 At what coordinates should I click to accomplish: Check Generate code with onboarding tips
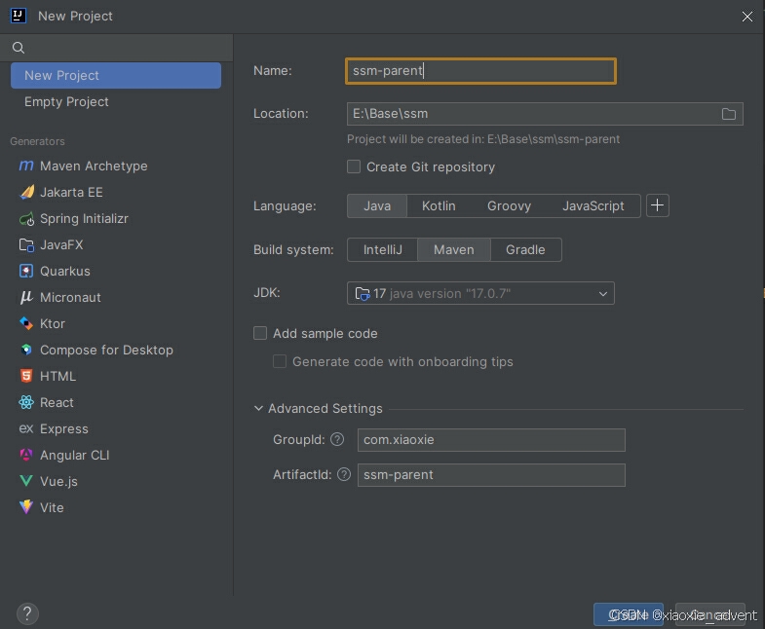pyautogui.click(x=280, y=361)
